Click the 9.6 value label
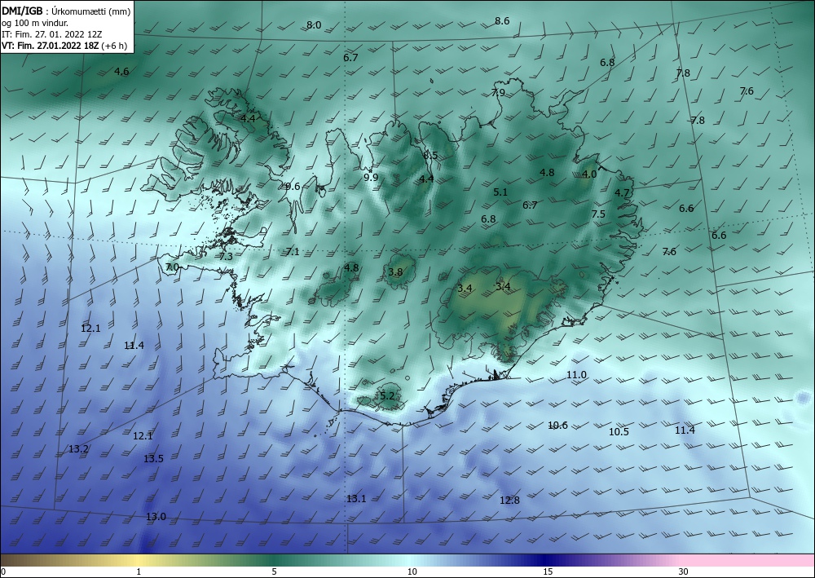The image size is (815, 578). coord(293,187)
